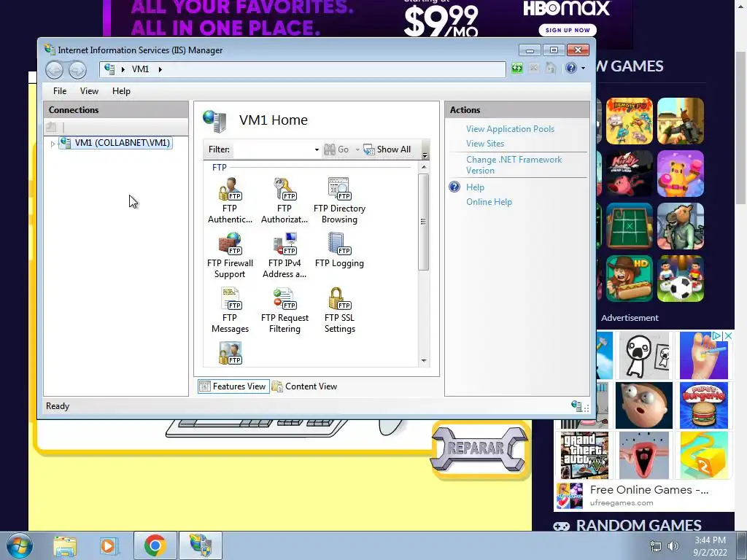Collapse the FTP group header
The width and height of the screenshot is (747, 560).
(x=219, y=168)
